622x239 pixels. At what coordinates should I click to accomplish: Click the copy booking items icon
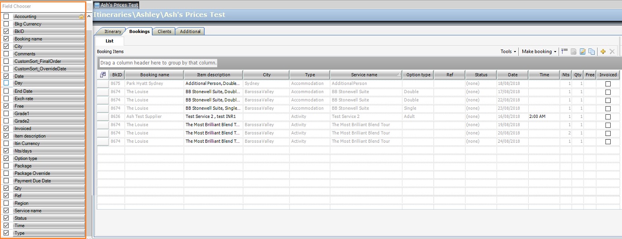pyautogui.click(x=592, y=52)
